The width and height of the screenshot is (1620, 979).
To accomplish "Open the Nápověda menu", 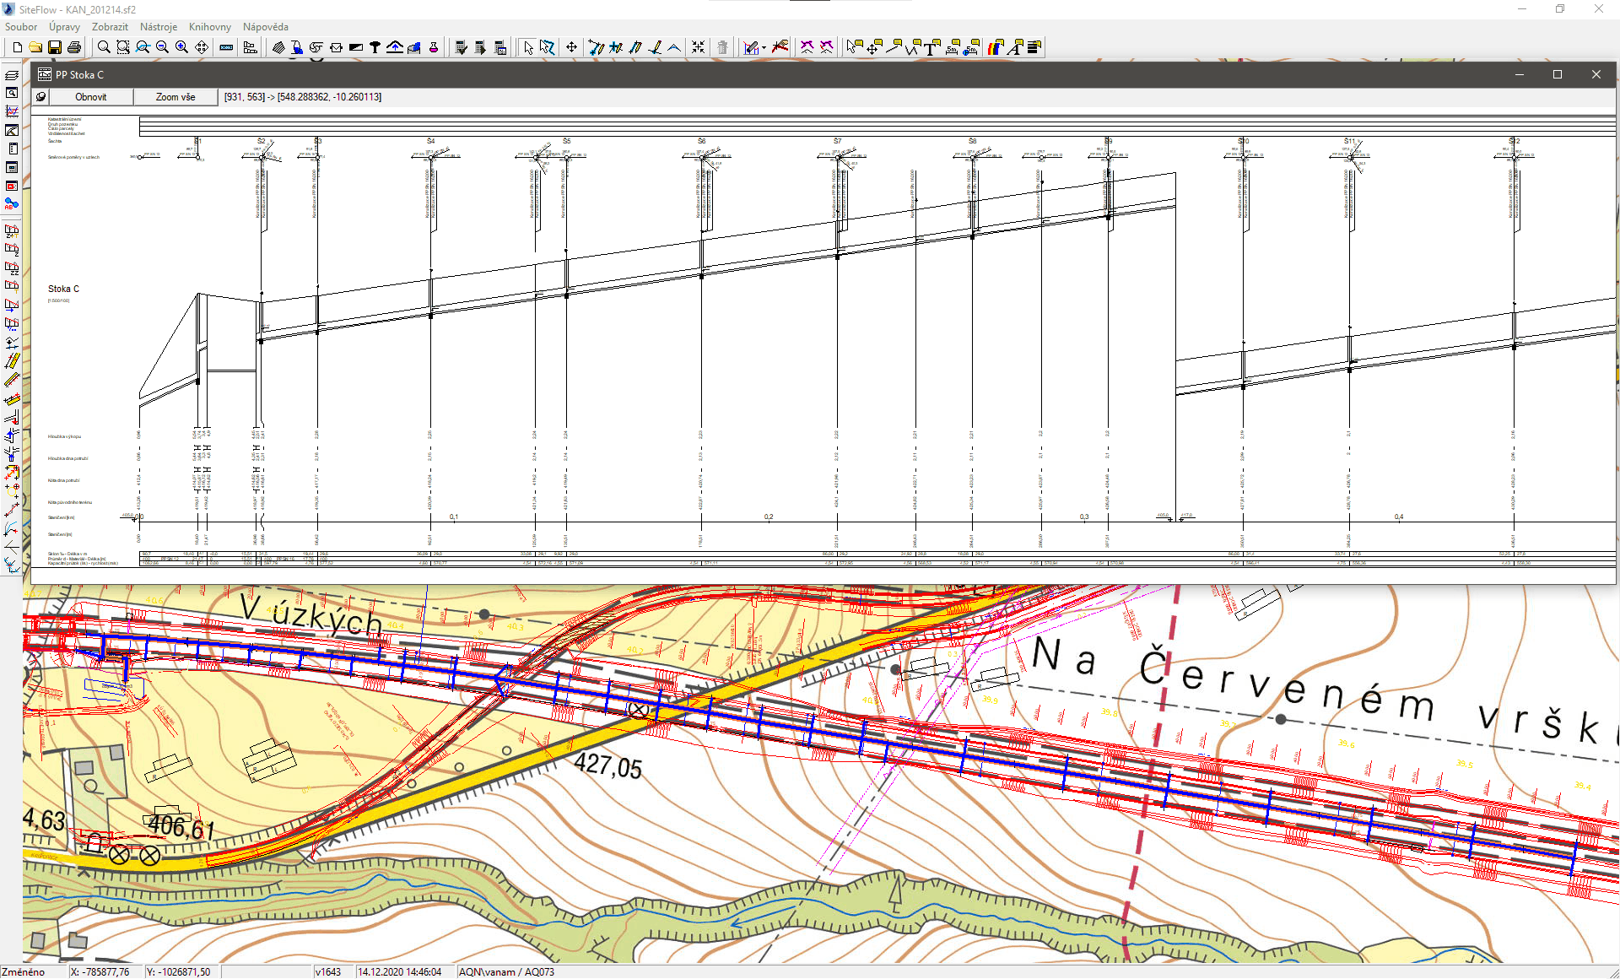I will pos(266,27).
